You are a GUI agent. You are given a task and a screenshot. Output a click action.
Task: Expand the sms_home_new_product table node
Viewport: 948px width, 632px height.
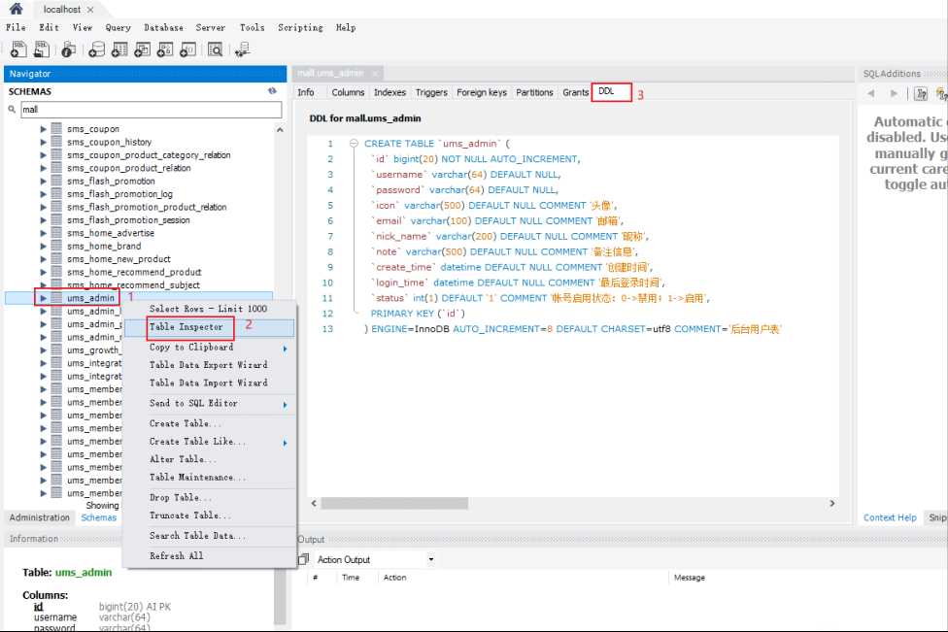43,258
